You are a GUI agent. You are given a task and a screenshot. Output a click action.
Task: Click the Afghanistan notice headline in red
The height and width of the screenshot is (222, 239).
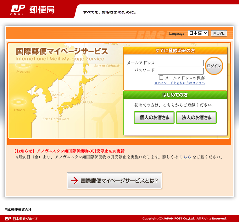69,151
